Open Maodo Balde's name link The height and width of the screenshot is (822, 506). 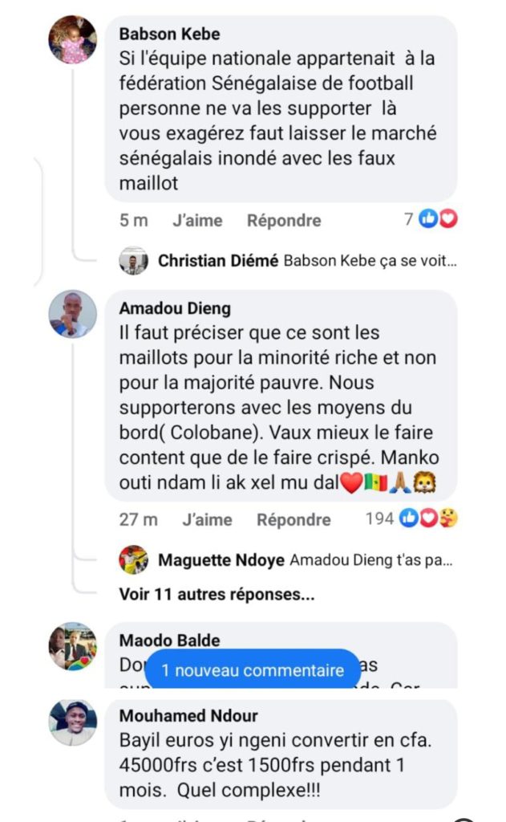[x=169, y=640]
